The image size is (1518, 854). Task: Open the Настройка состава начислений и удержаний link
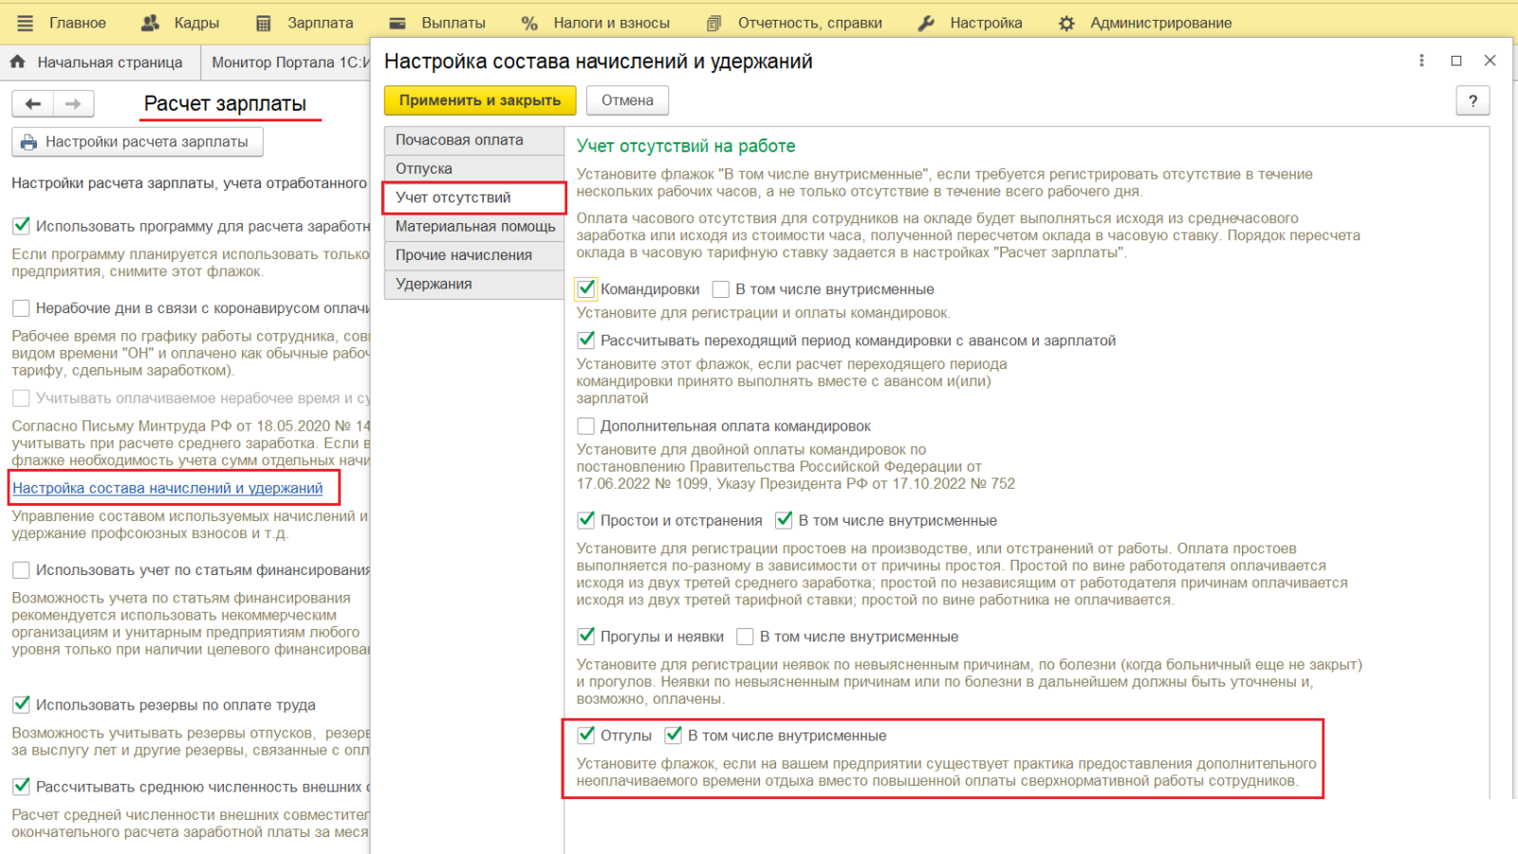[x=167, y=489]
